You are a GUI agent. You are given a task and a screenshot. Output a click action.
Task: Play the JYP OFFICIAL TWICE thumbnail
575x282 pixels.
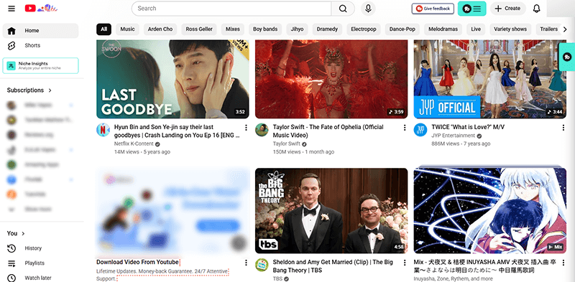click(490, 79)
